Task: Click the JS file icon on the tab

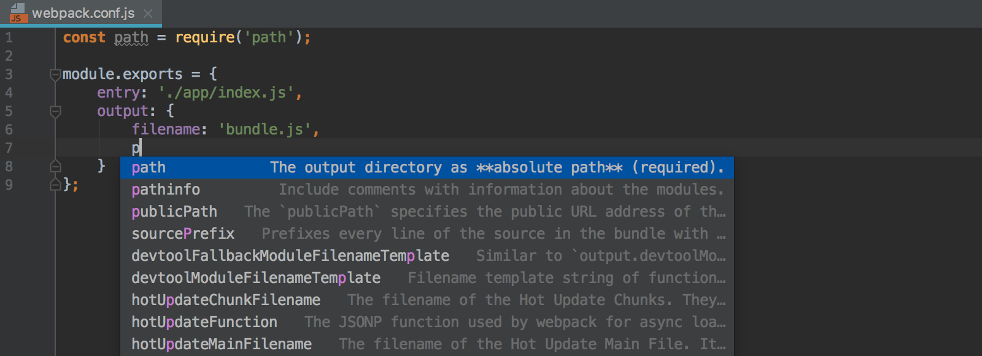Action: pos(18,13)
